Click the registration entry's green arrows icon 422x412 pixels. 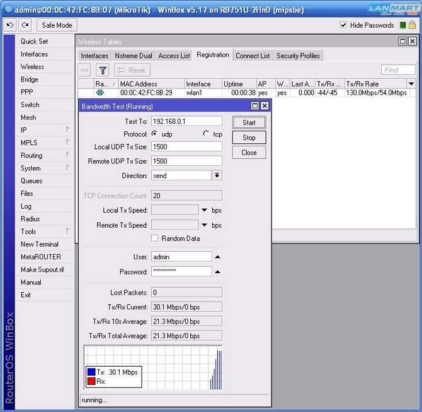100,93
